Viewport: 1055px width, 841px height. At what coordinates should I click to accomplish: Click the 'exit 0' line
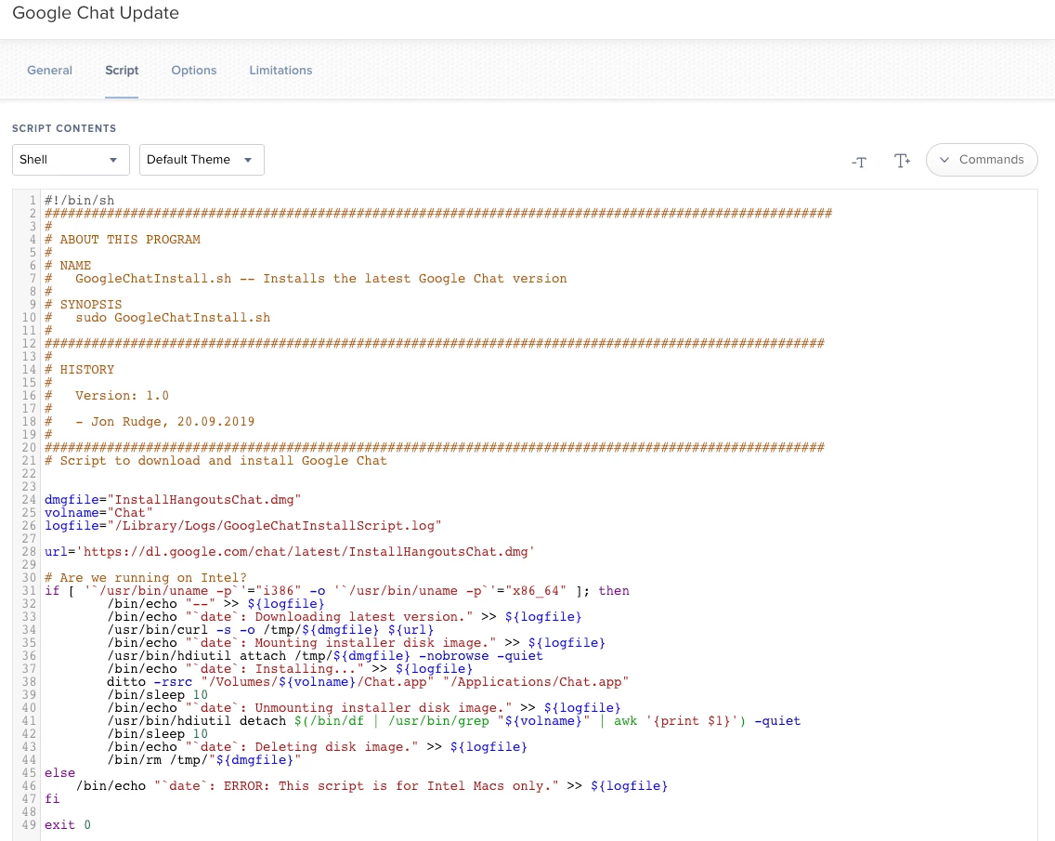67,825
